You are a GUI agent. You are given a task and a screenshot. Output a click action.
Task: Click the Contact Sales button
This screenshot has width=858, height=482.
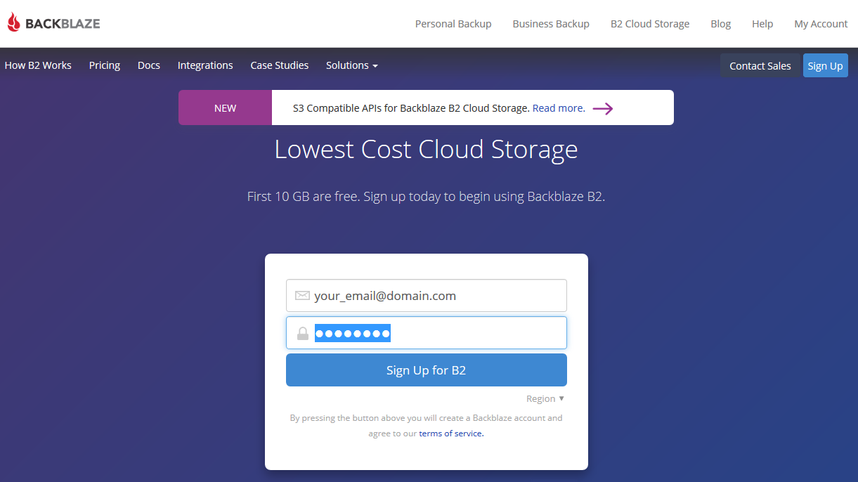click(x=760, y=66)
